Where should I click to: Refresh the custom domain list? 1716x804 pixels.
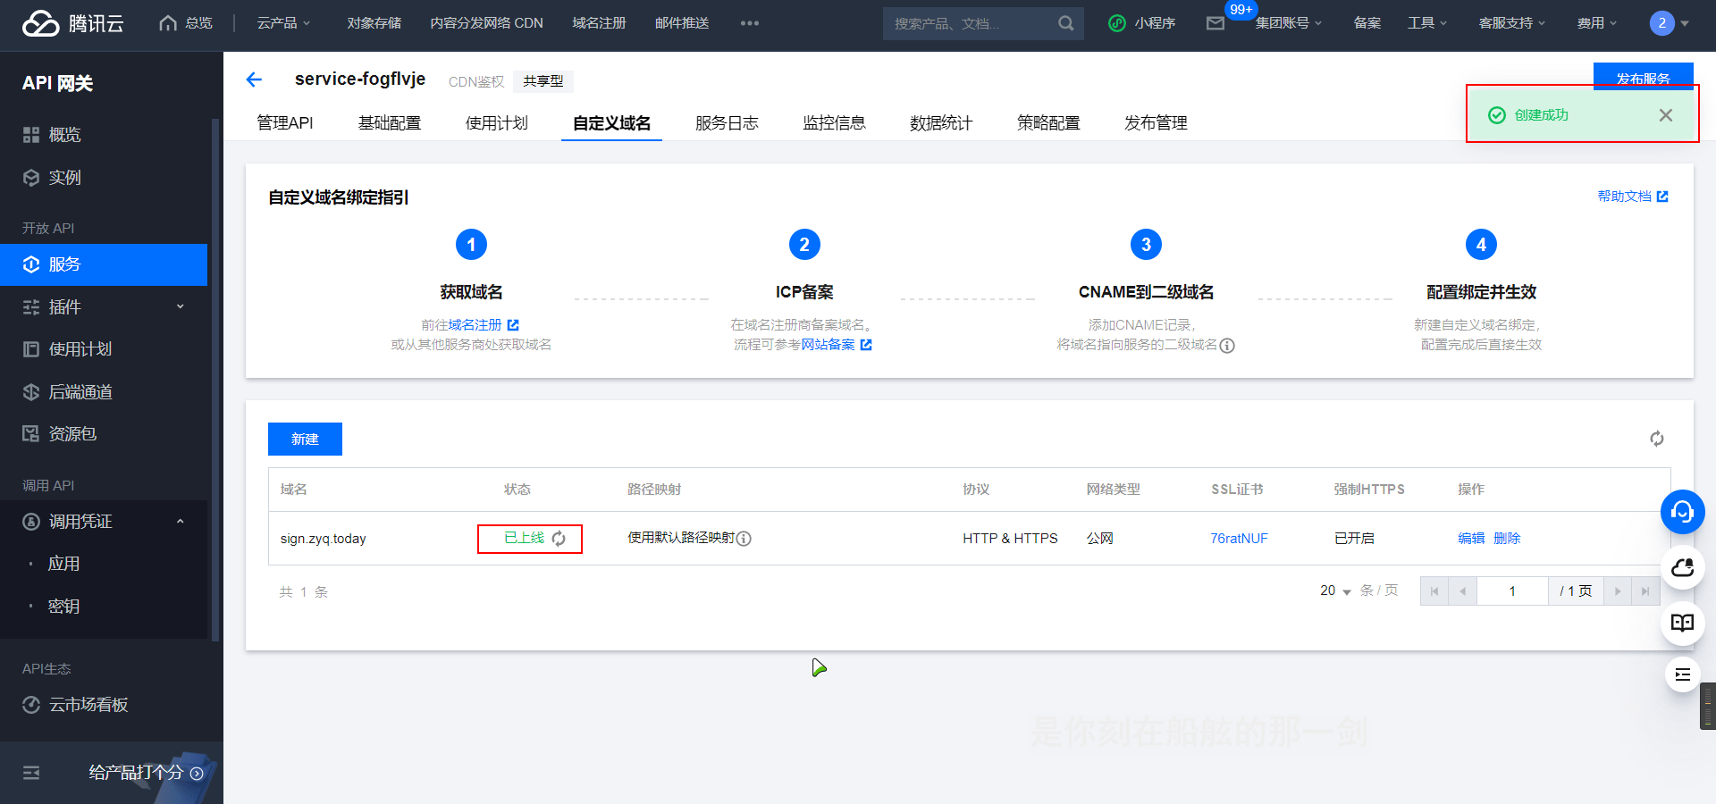[1657, 439]
